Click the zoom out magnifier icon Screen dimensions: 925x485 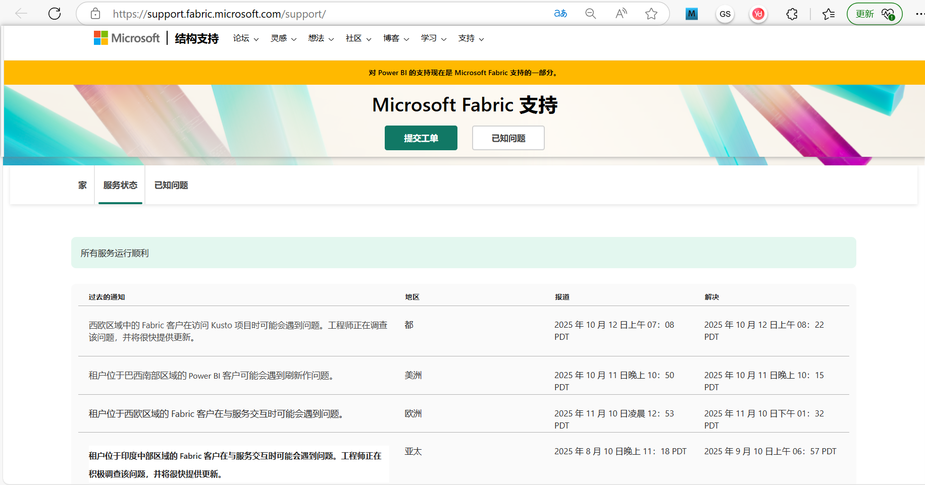tap(591, 14)
